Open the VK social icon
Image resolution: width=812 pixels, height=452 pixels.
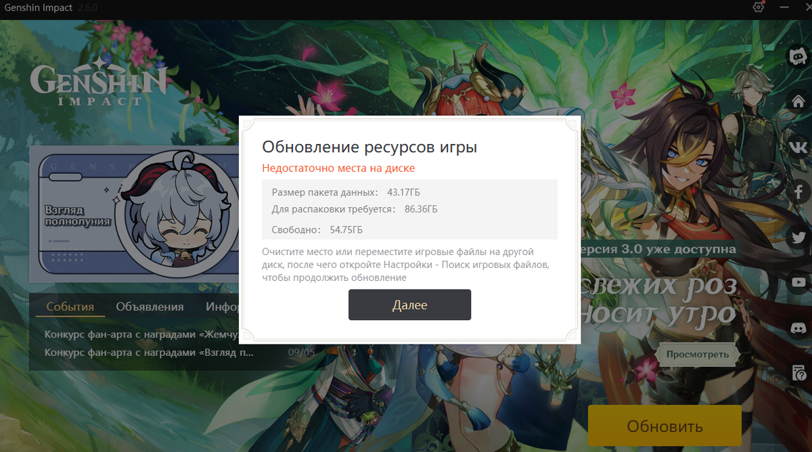(x=798, y=147)
